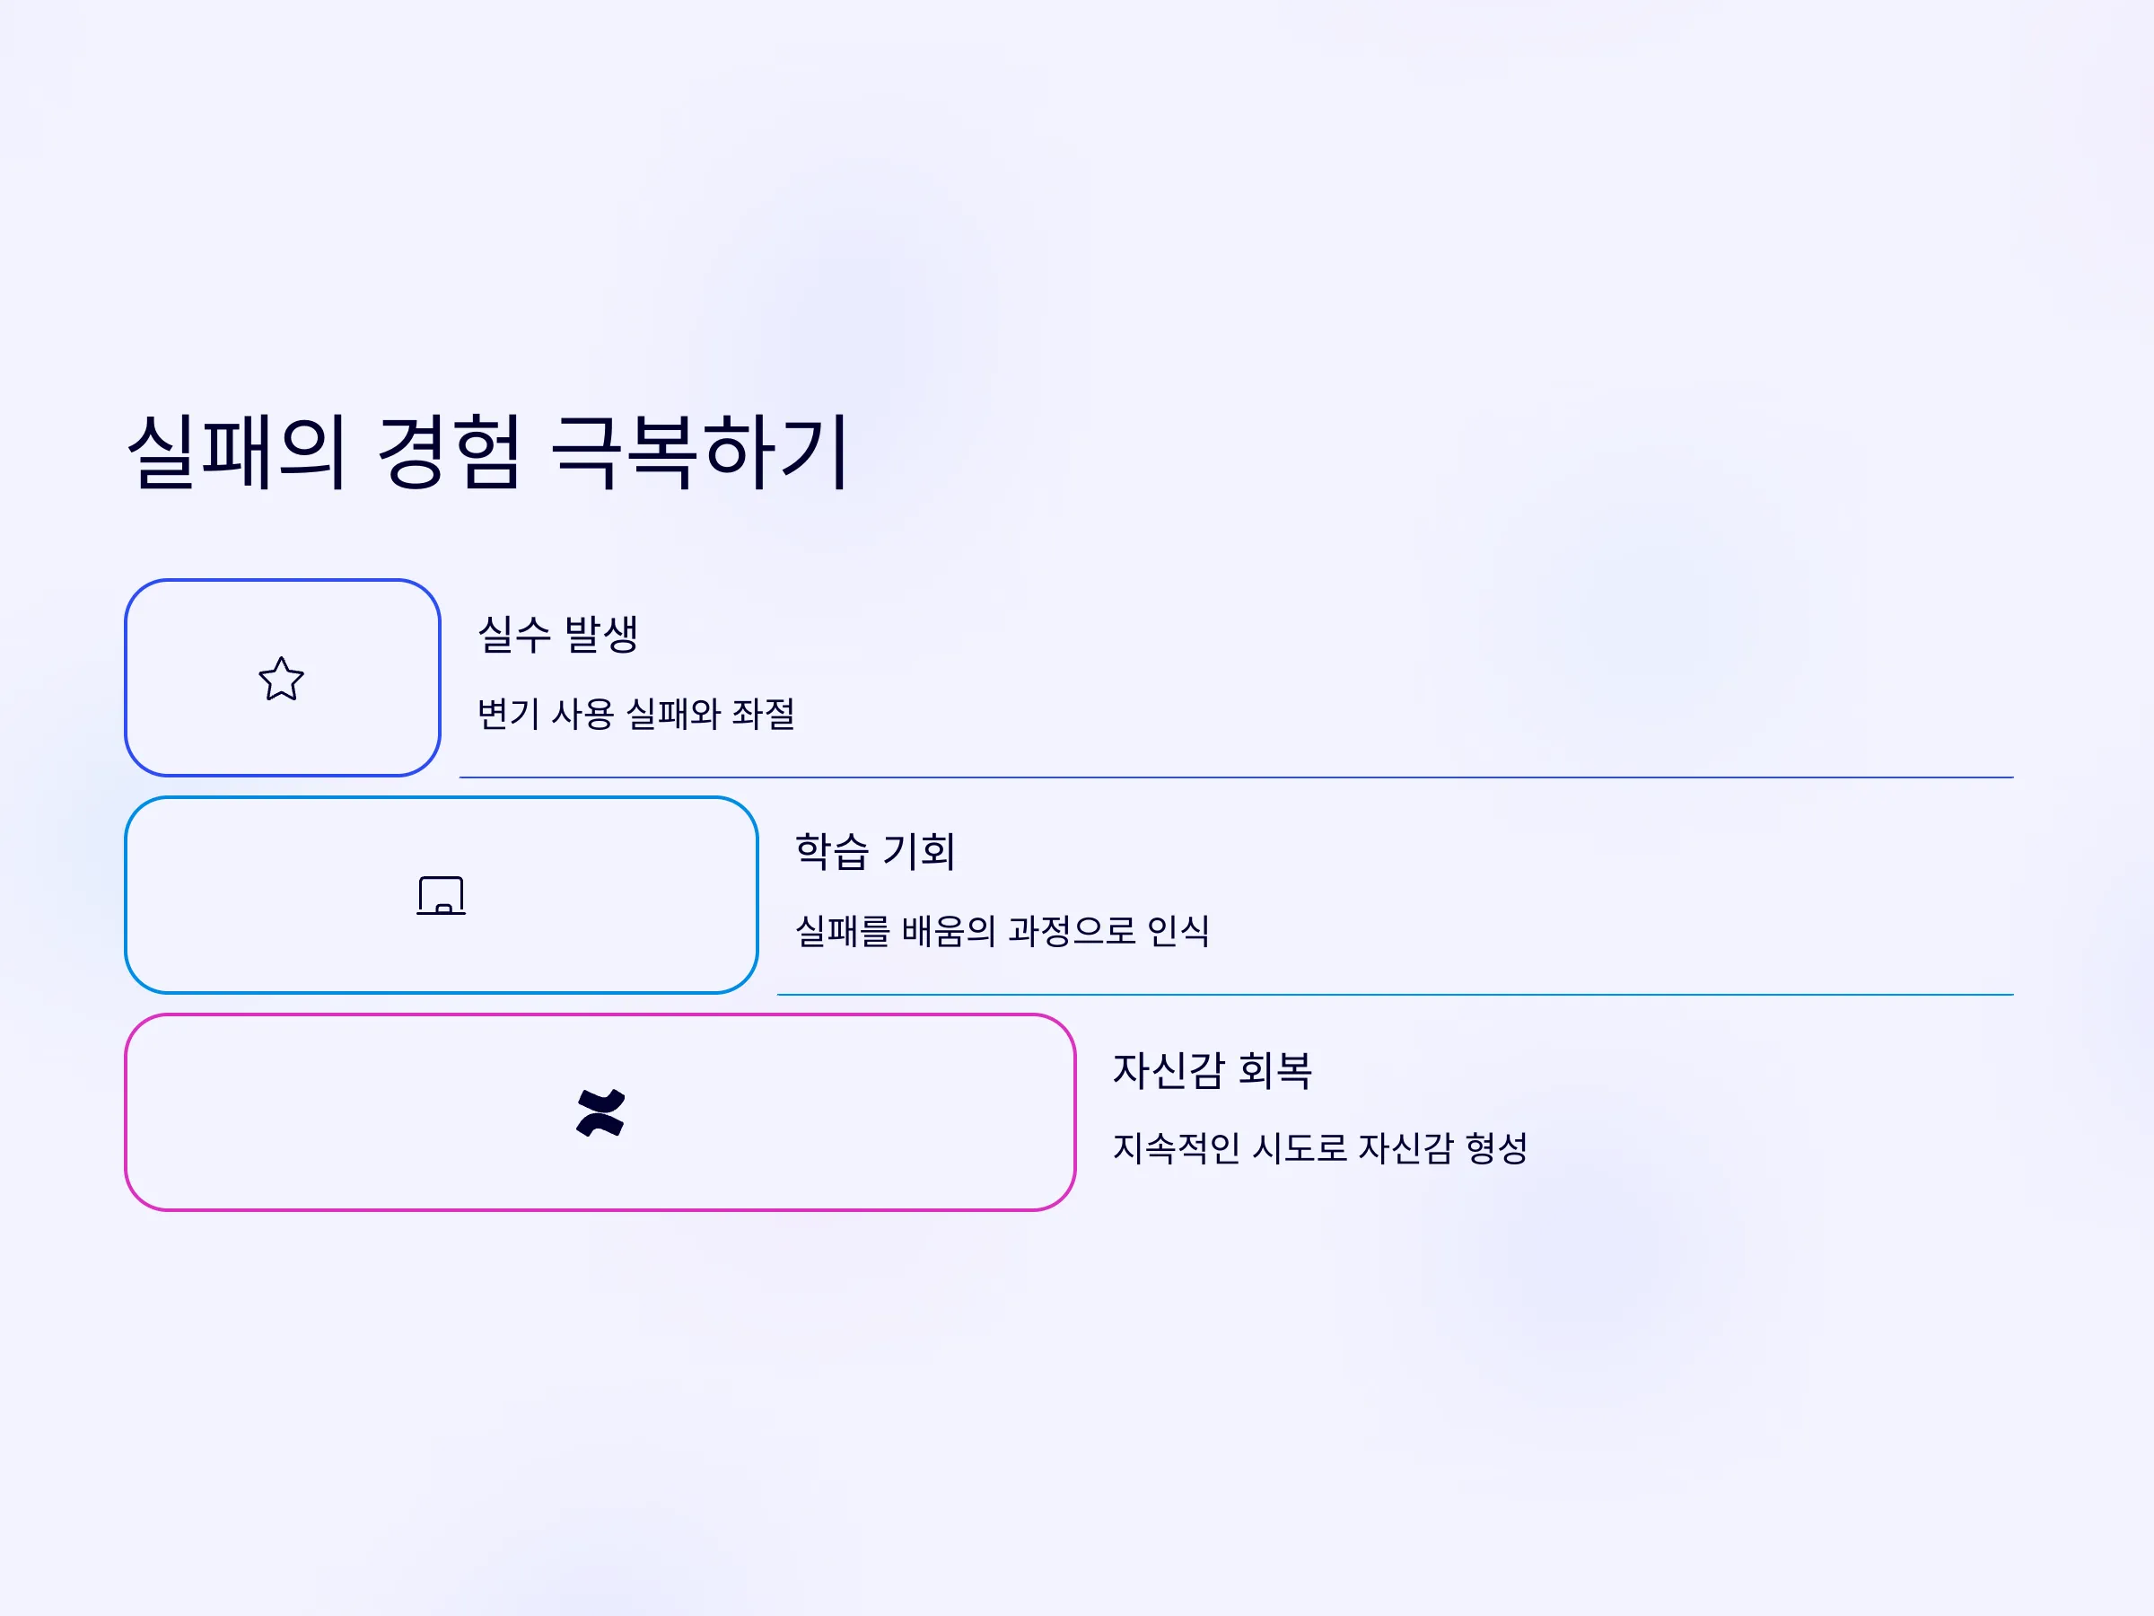Image resolution: width=2154 pixels, height=1616 pixels.
Task: Click the blue divider line under 실수 발생
Action: (1236, 777)
